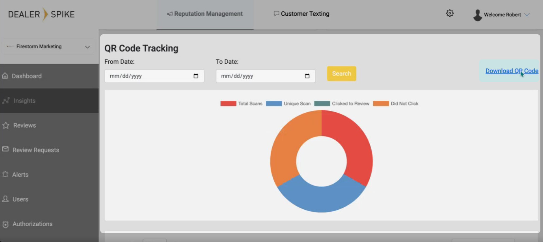Open the To Date calendar picker icon
Image resolution: width=543 pixels, height=242 pixels.
click(307, 76)
